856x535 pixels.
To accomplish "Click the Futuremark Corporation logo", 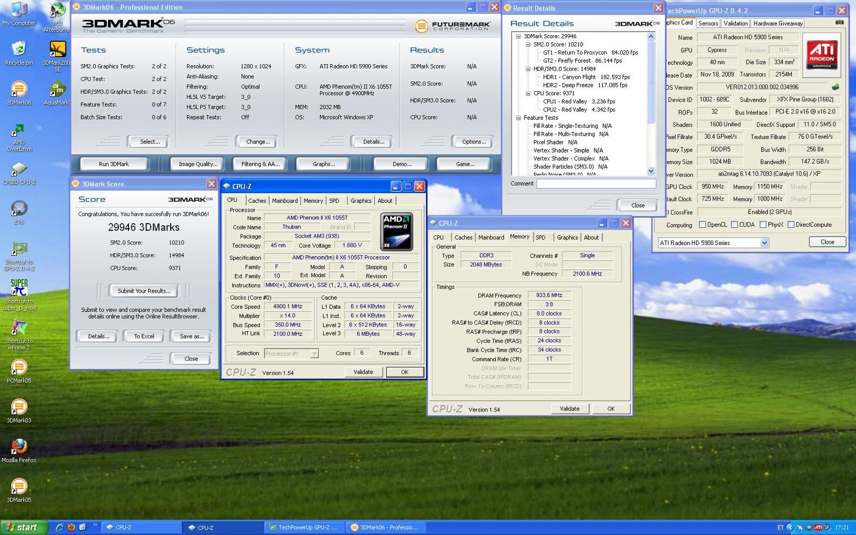I will tap(453, 26).
